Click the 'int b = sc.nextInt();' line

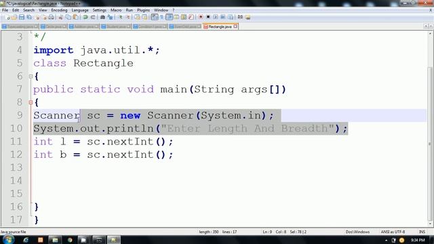point(103,155)
